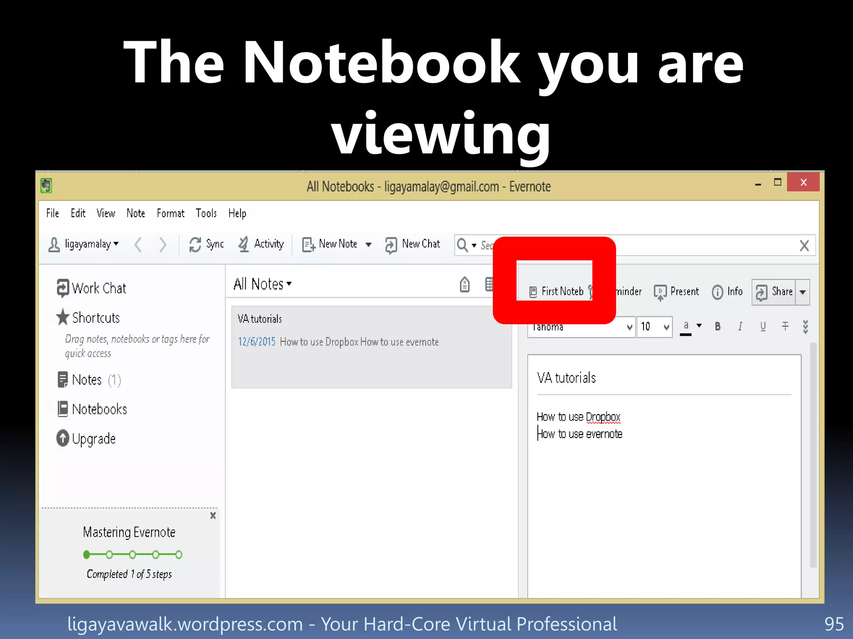Toggle Italic formatting
Screen dimensions: 853x639
[x=740, y=327]
